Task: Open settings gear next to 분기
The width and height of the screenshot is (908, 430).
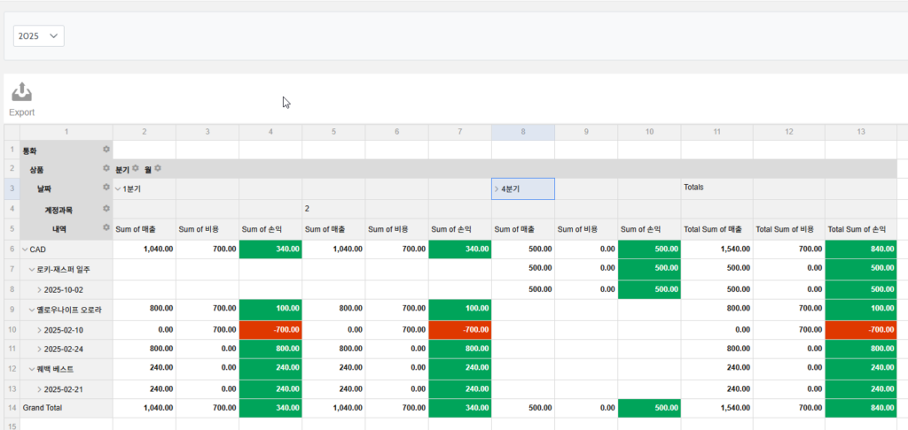Action: pyautogui.click(x=136, y=169)
